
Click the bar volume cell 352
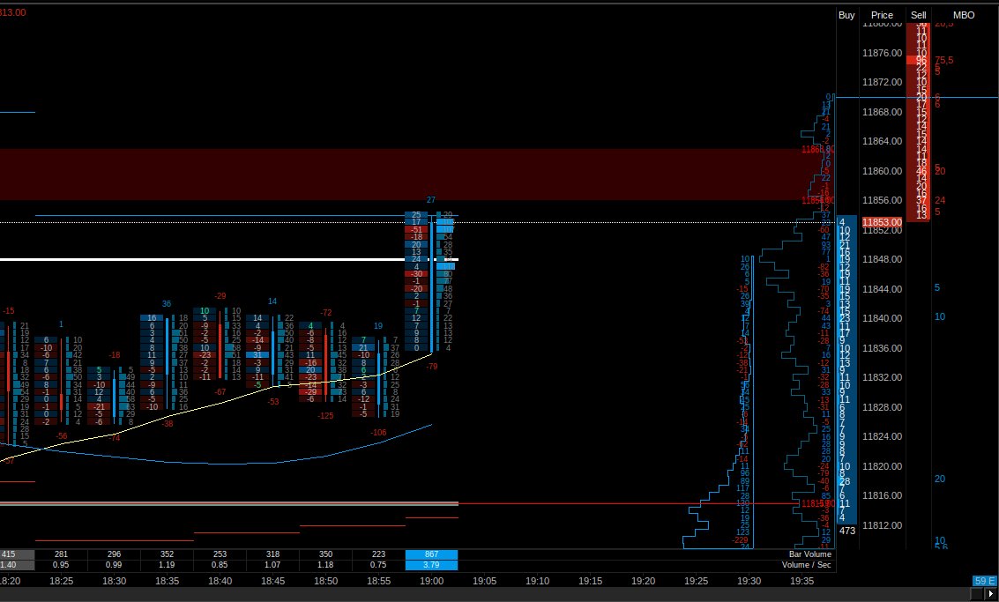click(167, 554)
